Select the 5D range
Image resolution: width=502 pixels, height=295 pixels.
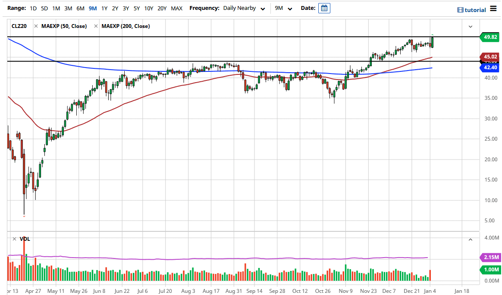click(44, 8)
